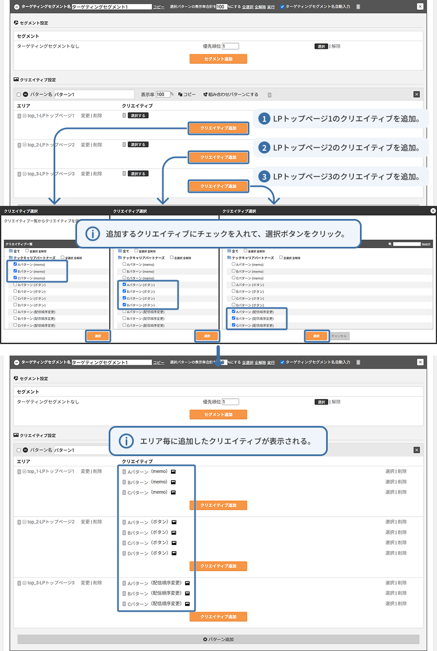Collapse top_2-LPトップページ2 area listing ボタン creatives

click(25, 522)
